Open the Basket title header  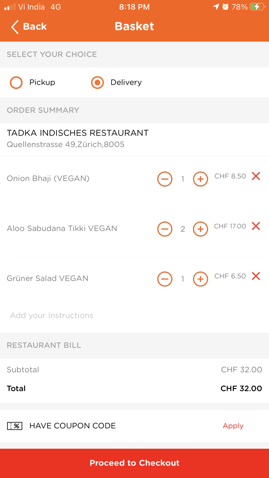134,26
